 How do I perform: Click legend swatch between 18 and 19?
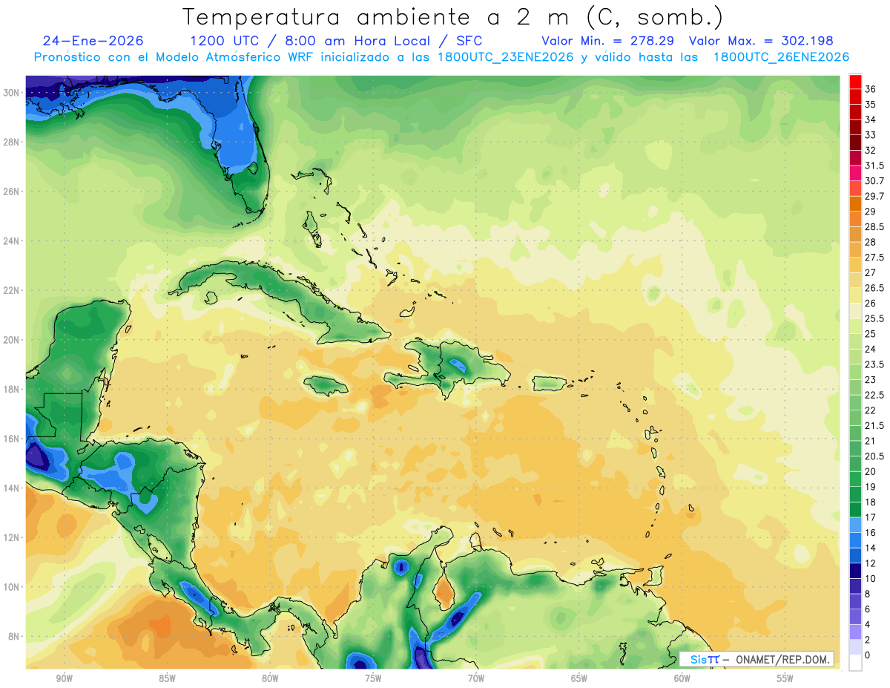[855, 494]
